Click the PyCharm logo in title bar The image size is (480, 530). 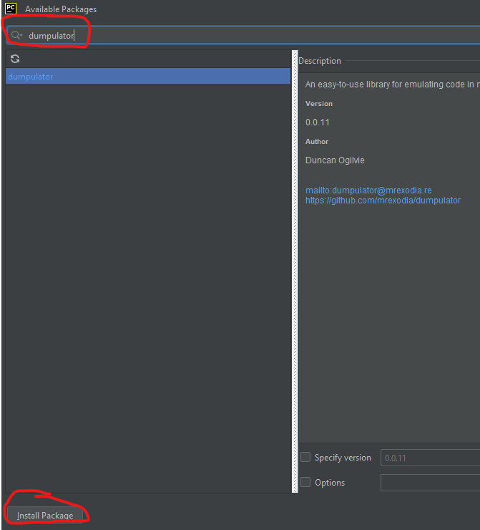click(11, 9)
